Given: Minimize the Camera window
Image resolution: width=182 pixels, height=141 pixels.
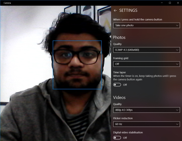Looking at the screenshot, I should click(x=162, y=3).
